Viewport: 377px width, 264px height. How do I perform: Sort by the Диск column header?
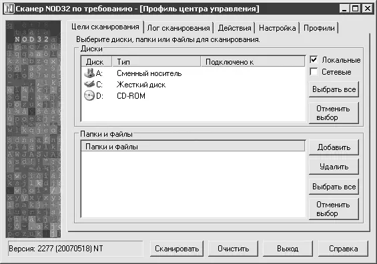click(x=97, y=62)
